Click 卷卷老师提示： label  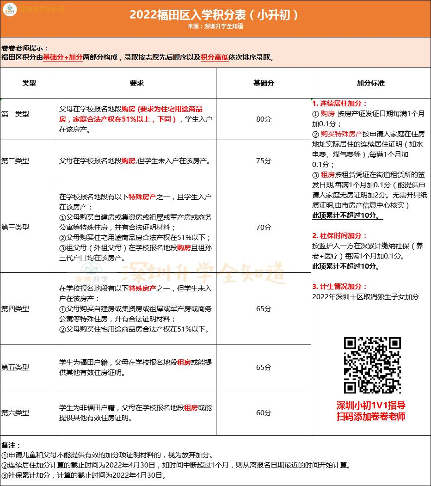coord(25,48)
